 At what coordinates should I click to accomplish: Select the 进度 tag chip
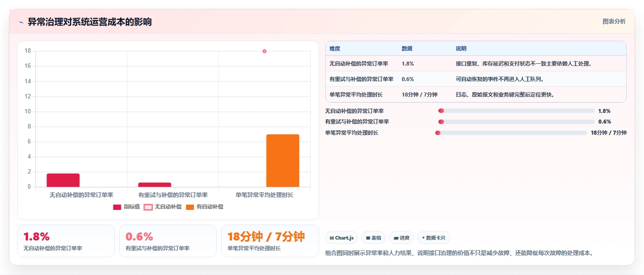402,238
